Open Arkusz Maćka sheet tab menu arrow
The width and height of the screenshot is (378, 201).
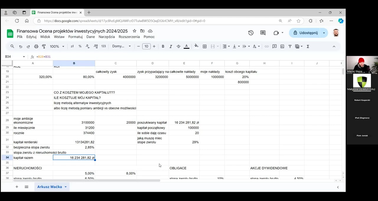(66, 187)
